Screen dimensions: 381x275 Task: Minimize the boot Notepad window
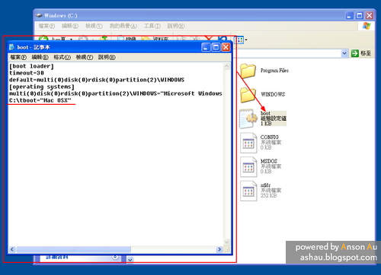coord(206,47)
